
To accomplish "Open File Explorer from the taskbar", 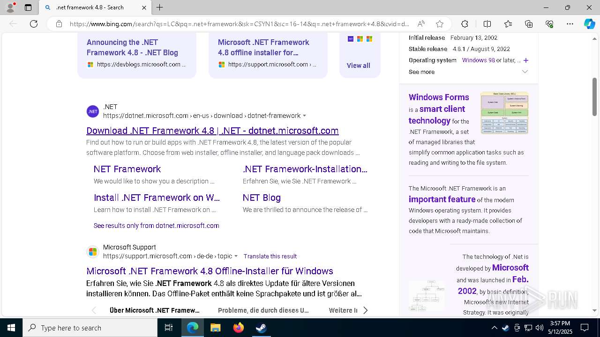I will click(215, 328).
